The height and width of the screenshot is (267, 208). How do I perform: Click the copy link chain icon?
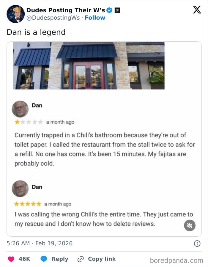81,259
